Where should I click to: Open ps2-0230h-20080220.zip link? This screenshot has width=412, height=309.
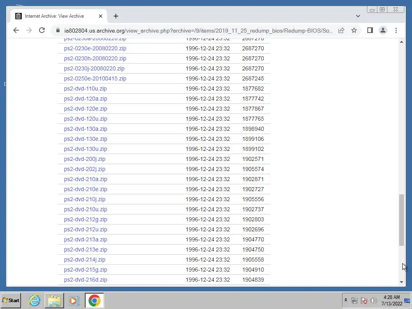[95, 58]
